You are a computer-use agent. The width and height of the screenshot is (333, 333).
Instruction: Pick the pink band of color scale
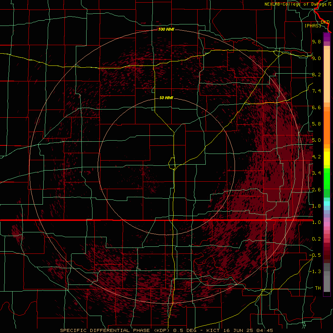point(327,224)
